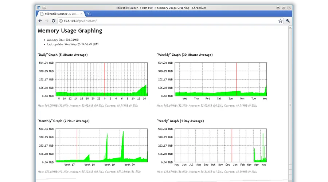The height and width of the screenshot is (182, 328).
Task: Minimize the Chromium window
Action: pyautogui.click(x=278, y=8)
